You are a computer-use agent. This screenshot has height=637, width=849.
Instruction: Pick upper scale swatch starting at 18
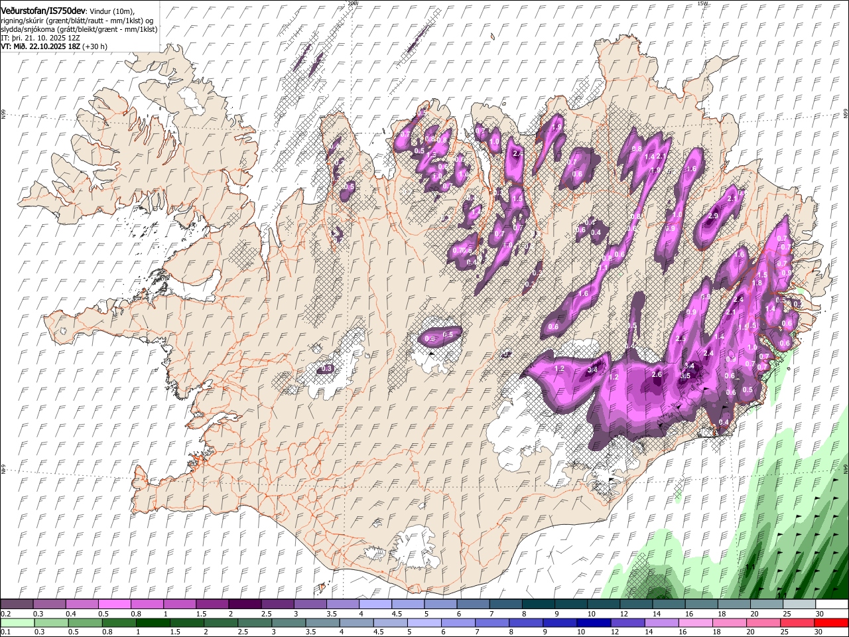coord(733,604)
